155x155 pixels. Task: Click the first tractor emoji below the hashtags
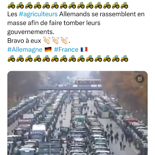tap(11, 58)
